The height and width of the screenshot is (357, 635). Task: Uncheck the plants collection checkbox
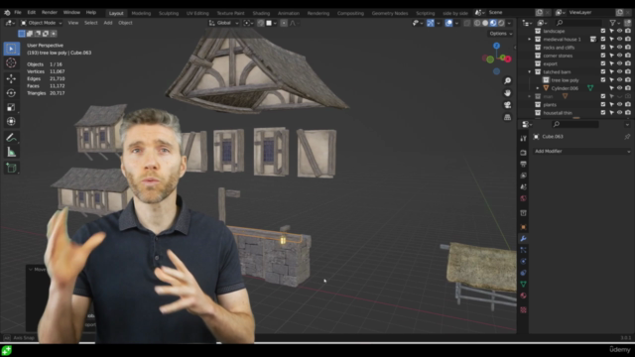click(x=603, y=104)
